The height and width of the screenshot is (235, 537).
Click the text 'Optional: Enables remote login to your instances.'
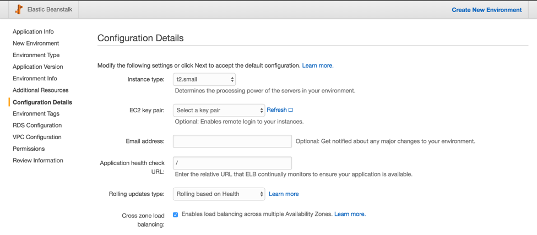(x=240, y=122)
